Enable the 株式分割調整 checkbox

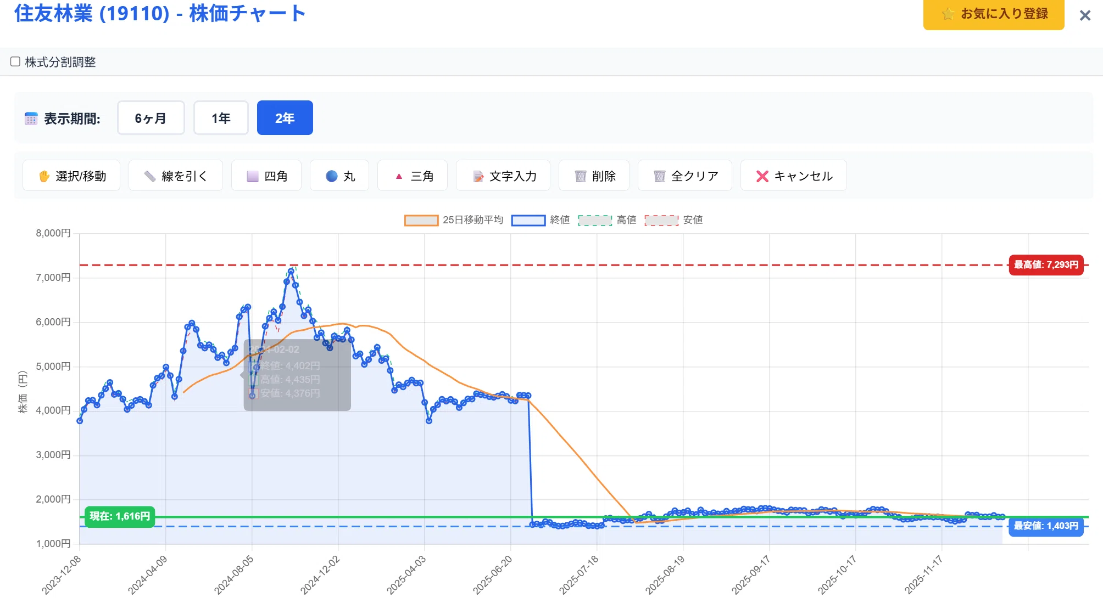(x=15, y=61)
